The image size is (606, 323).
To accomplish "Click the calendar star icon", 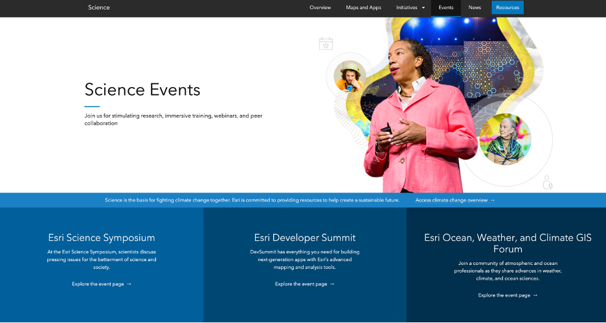I will (326, 44).
